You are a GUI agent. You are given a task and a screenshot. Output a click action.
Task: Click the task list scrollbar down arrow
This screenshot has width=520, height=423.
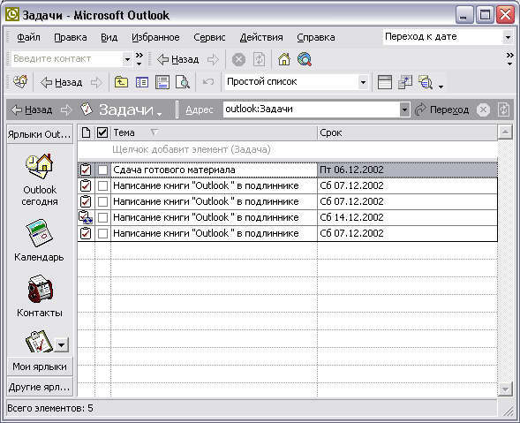[x=505, y=389]
